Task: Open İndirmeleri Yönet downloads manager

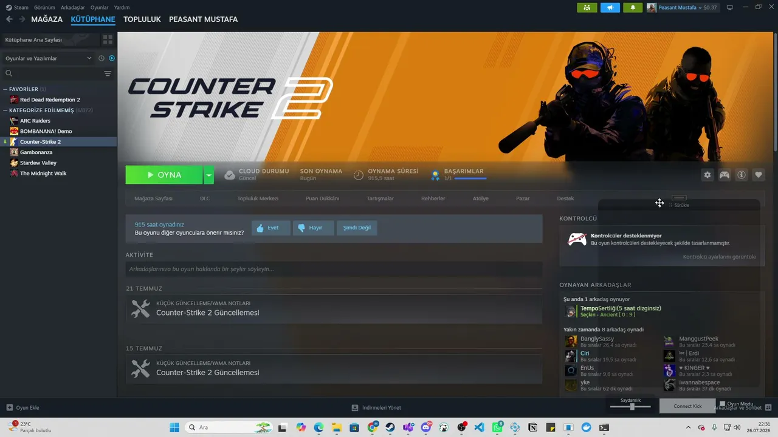Action: coord(376,407)
